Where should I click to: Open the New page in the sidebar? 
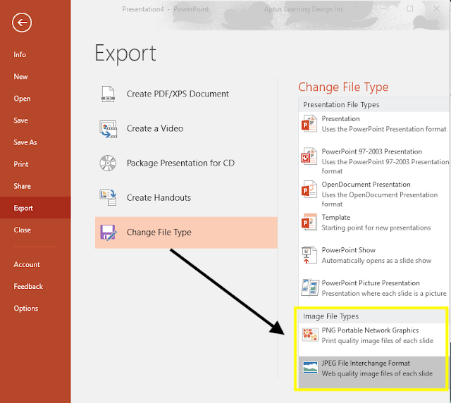(x=20, y=77)
